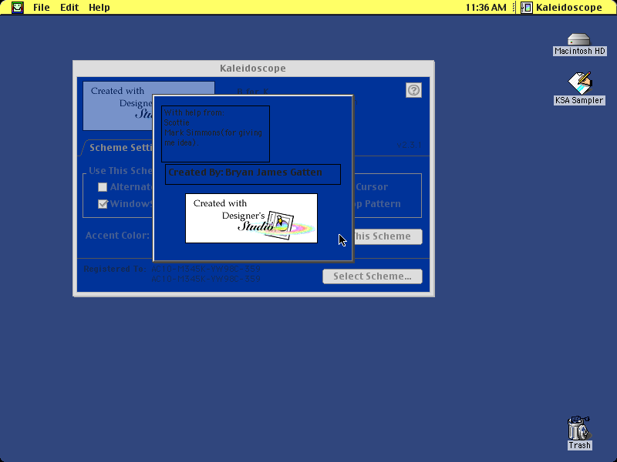This screenshot has height=462, width=617.
Task: Click the With help from credits box
Action: pyautogui.click(x=215, y=133)
